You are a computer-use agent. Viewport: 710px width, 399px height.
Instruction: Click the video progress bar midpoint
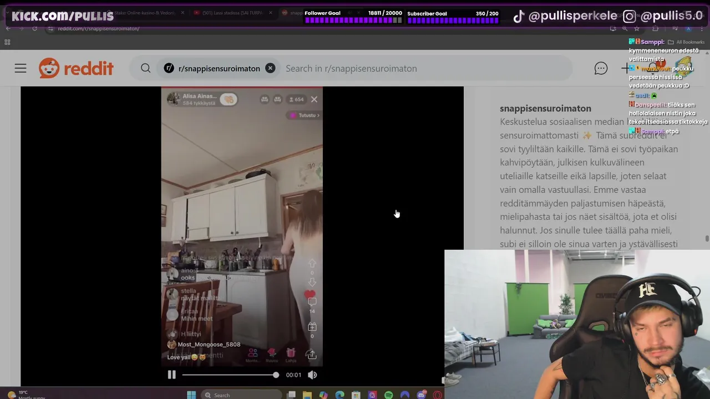click(x=229, y=375)
